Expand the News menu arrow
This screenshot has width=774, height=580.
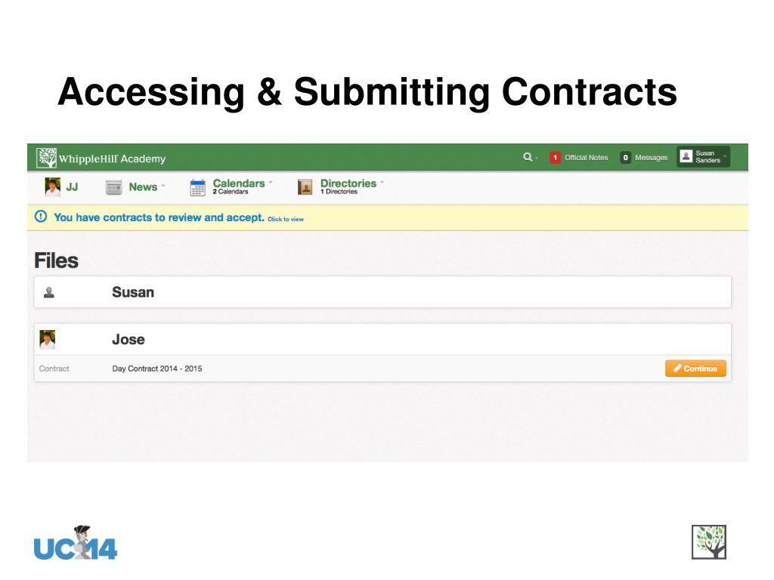point(163,186)
